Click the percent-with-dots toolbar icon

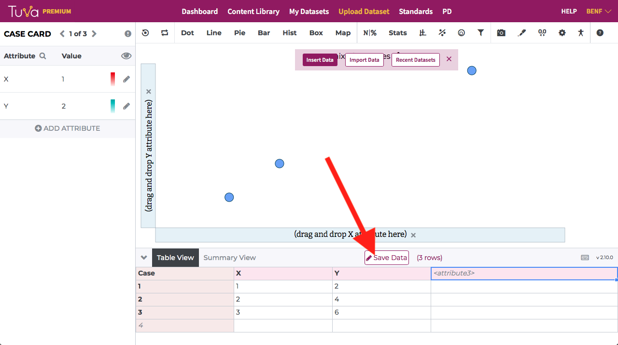click(442, 33)
